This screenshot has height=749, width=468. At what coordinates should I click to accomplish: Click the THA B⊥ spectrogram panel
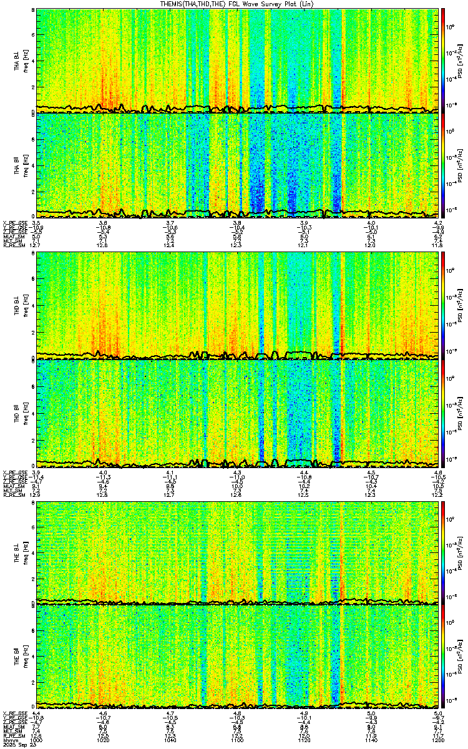click(237, 59)
